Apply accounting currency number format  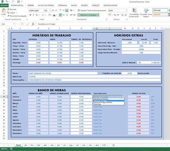[x=110, y=15]
